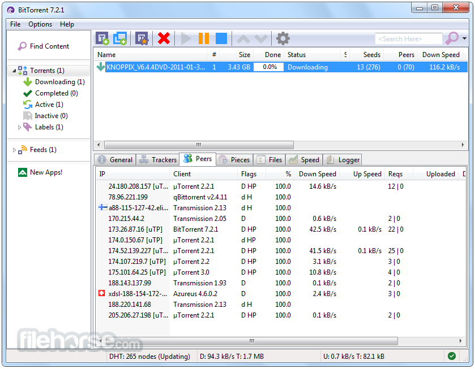Click the torrent list horizontal scrollbar

pos(198,145)
